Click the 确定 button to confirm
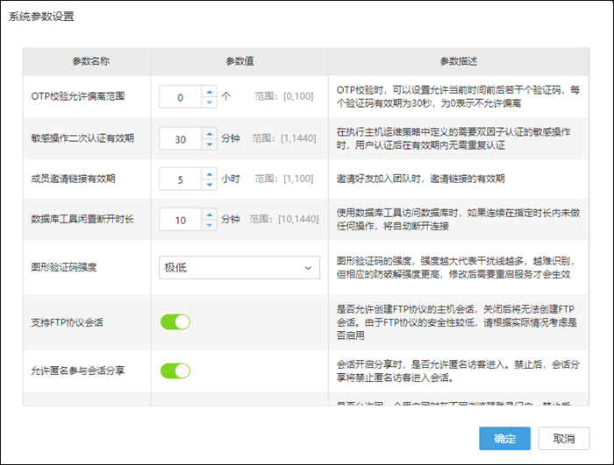The height and width of the screenshot is (465, 614). [504, 438]
